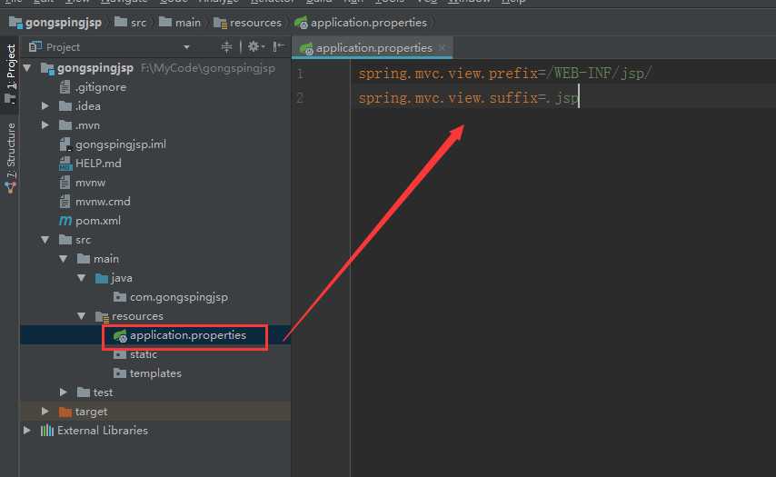Click the Structure tool window icon
This screenshot has width=776, height=477.
(x=10, y=188)
